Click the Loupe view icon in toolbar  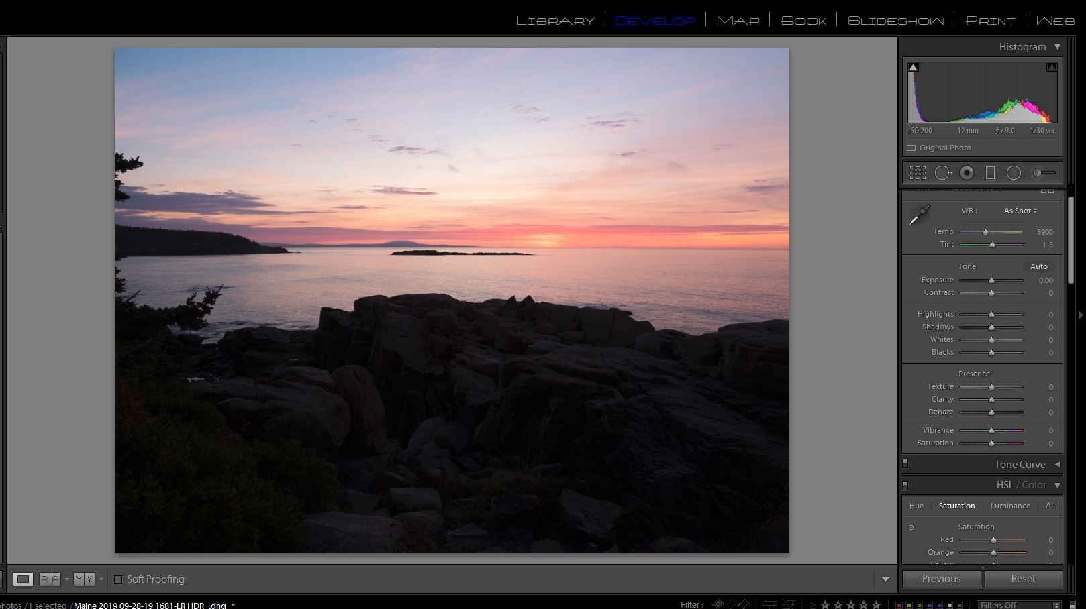(x=23, y=579)
